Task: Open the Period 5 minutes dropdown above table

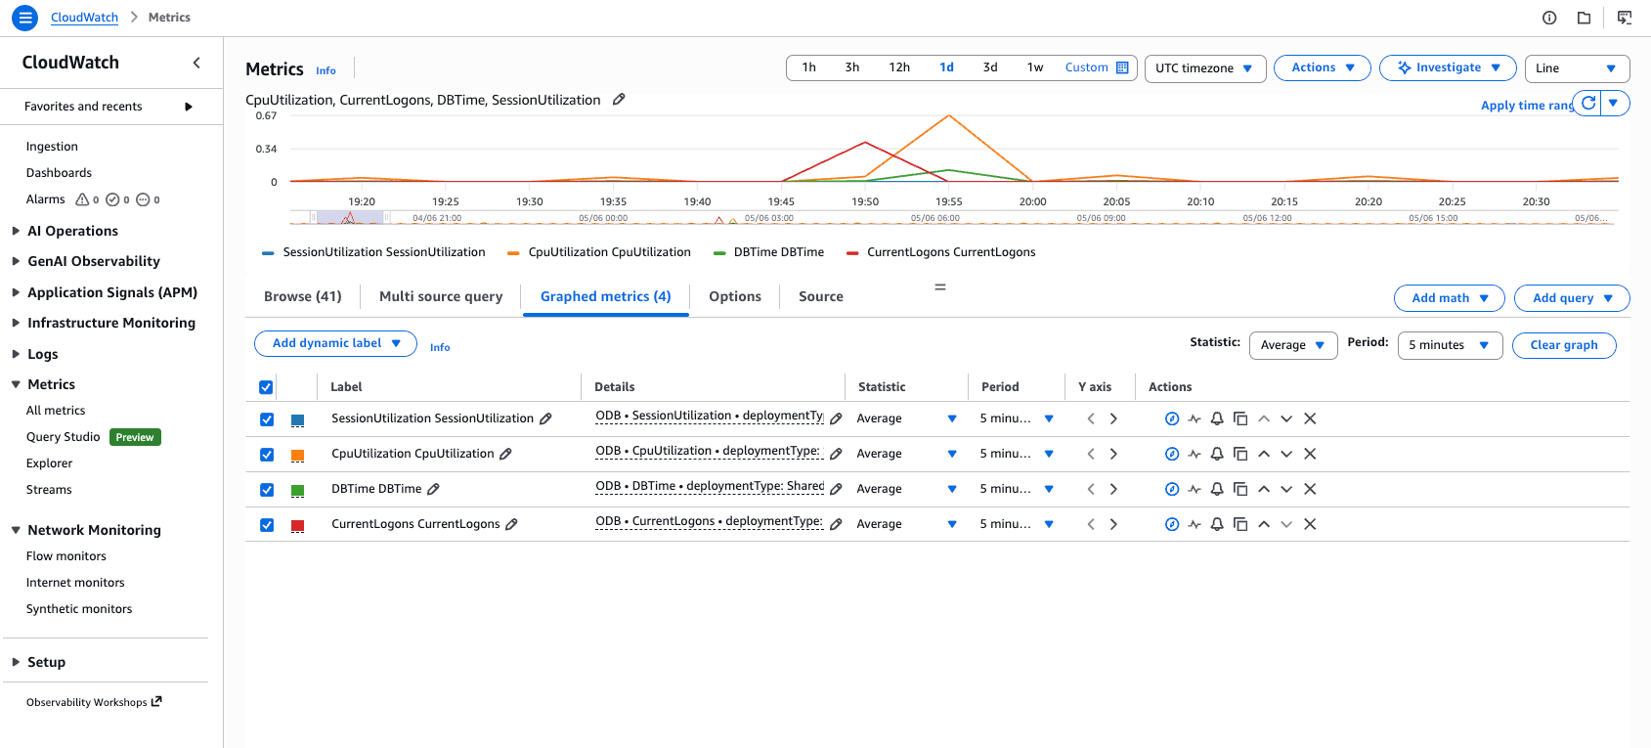Action: [x=1451, y=345]
